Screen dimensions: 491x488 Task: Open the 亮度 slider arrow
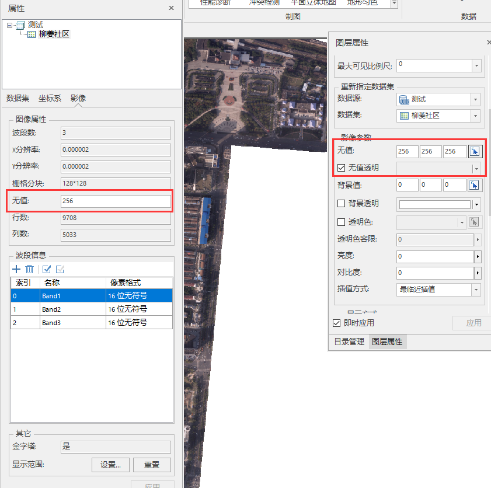pyautogui.click(x=478, y=257)
